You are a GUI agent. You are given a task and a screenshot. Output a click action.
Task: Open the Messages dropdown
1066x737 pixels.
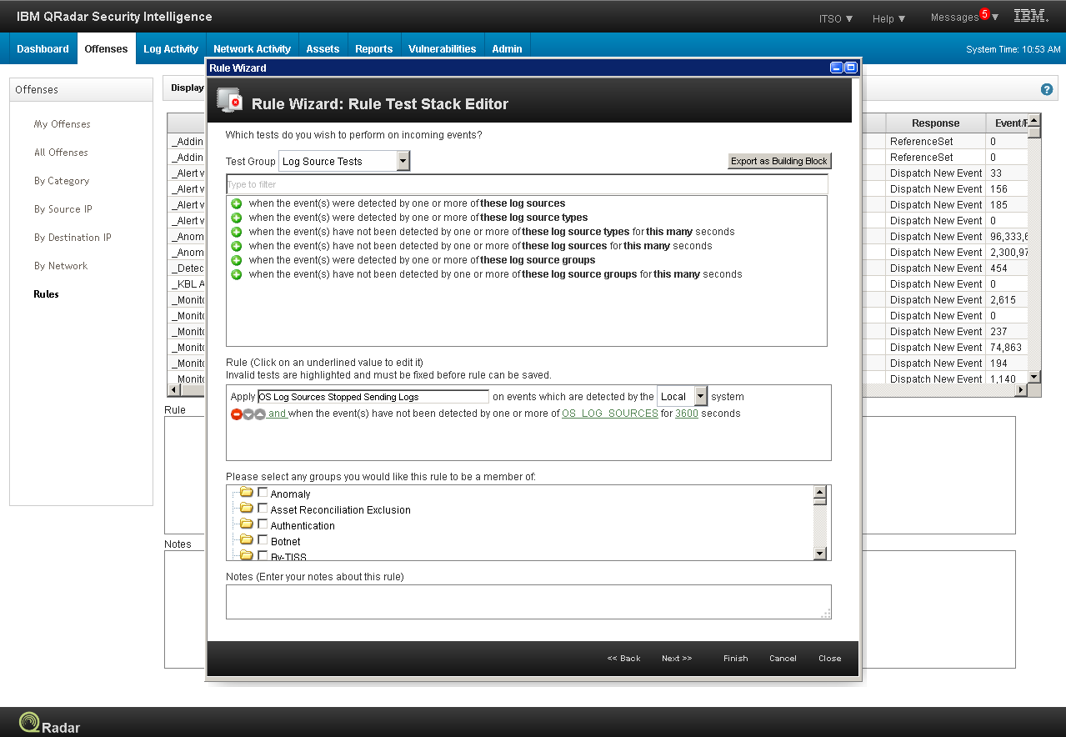pyautogui.click(x=964, y=18)
